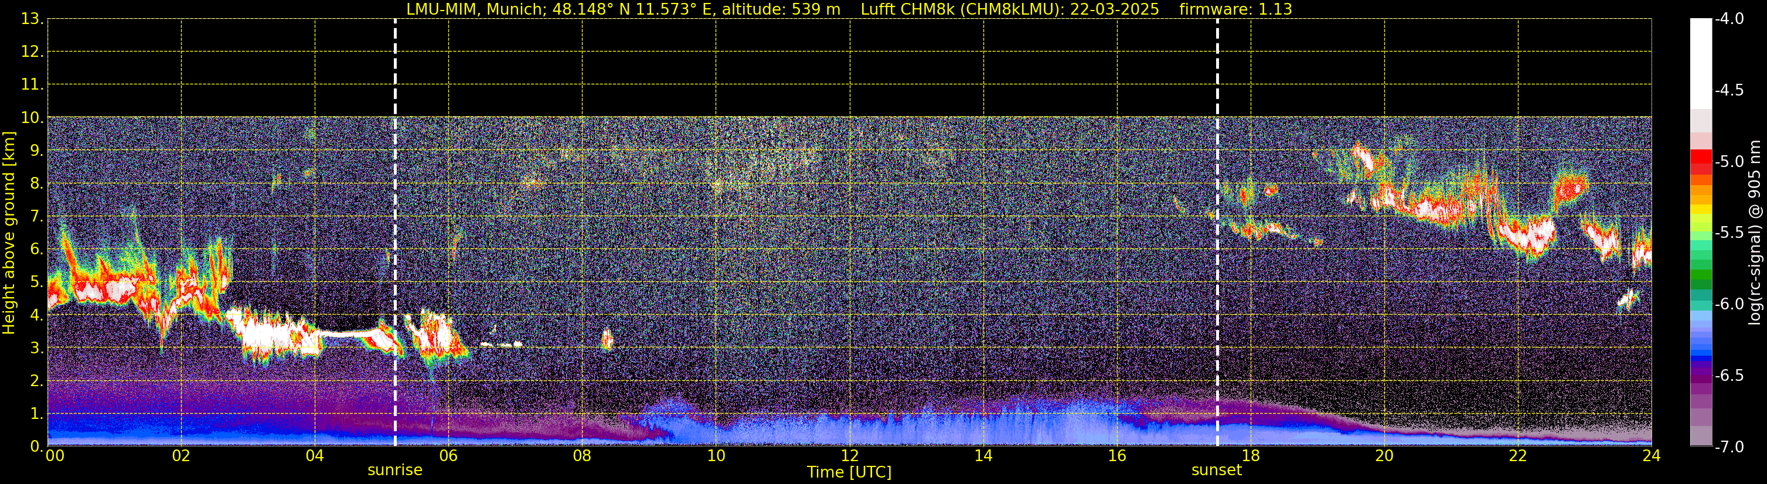Click the time tick label '08'

point(583,456)
